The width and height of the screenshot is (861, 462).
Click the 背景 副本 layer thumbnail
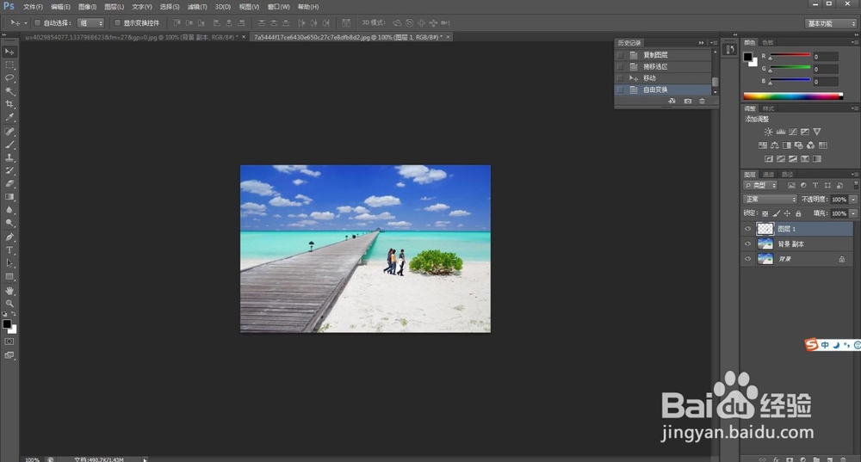point(765,244)
